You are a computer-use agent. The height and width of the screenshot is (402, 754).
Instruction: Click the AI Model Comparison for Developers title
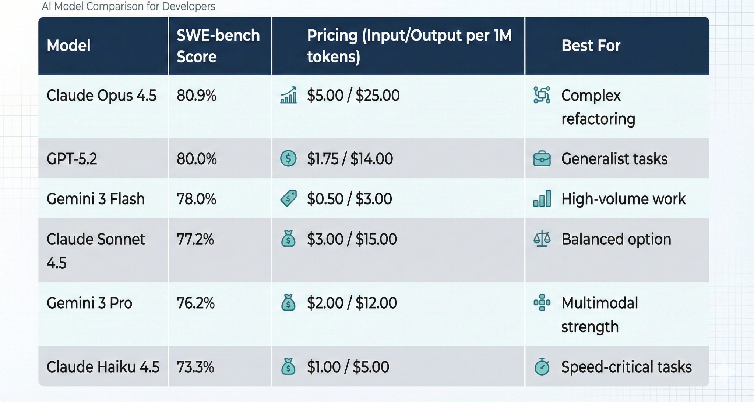click(128, 6)
